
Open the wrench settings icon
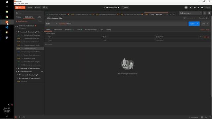pos(195,8)
